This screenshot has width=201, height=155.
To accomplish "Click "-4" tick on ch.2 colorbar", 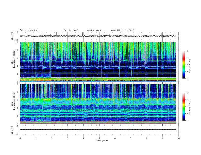I will click(187, 100).
